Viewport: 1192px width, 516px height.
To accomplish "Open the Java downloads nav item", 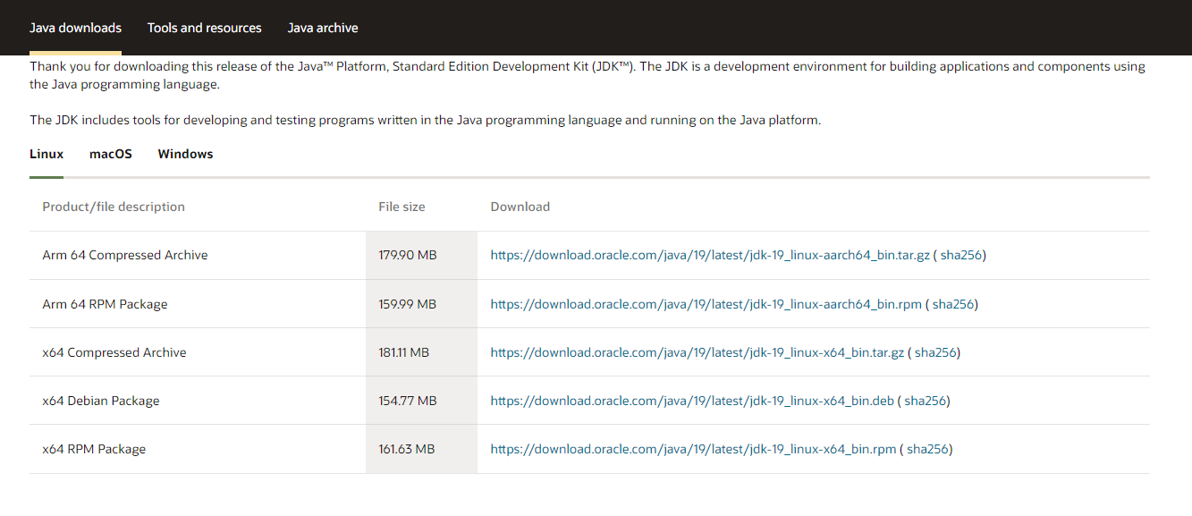I will point(75,28).
